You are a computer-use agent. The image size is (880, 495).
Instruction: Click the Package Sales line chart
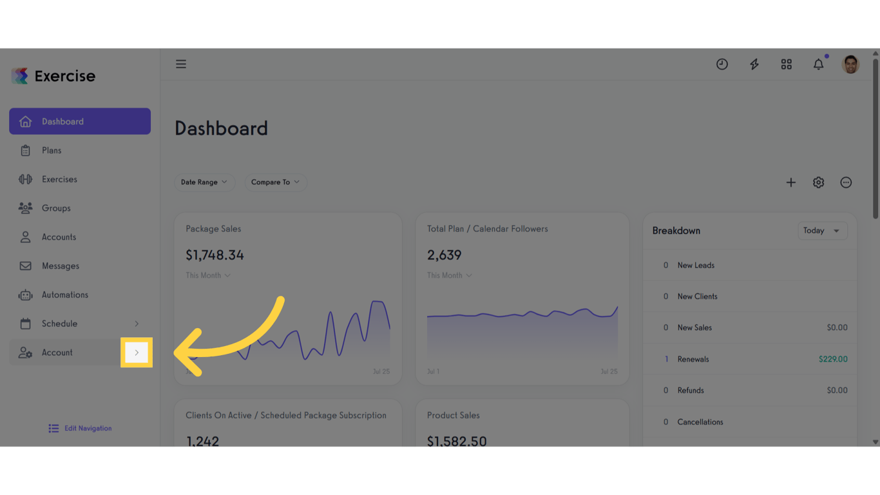click(288, 330)
